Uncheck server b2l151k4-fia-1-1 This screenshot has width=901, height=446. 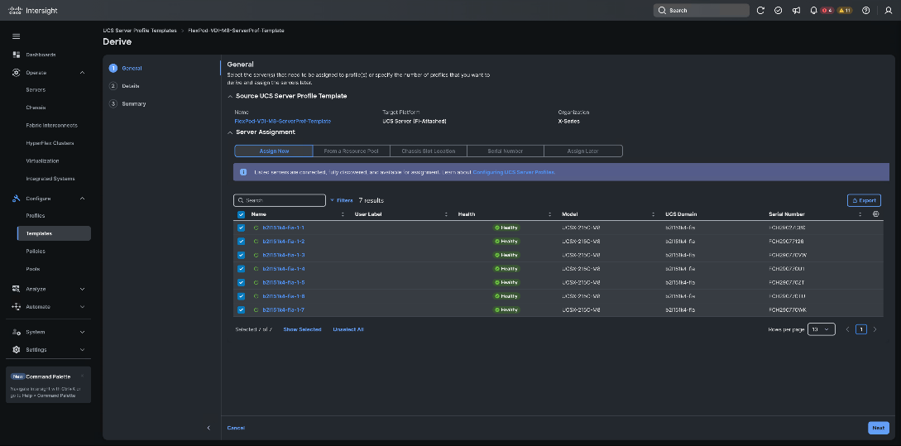[x=242, y=228]
